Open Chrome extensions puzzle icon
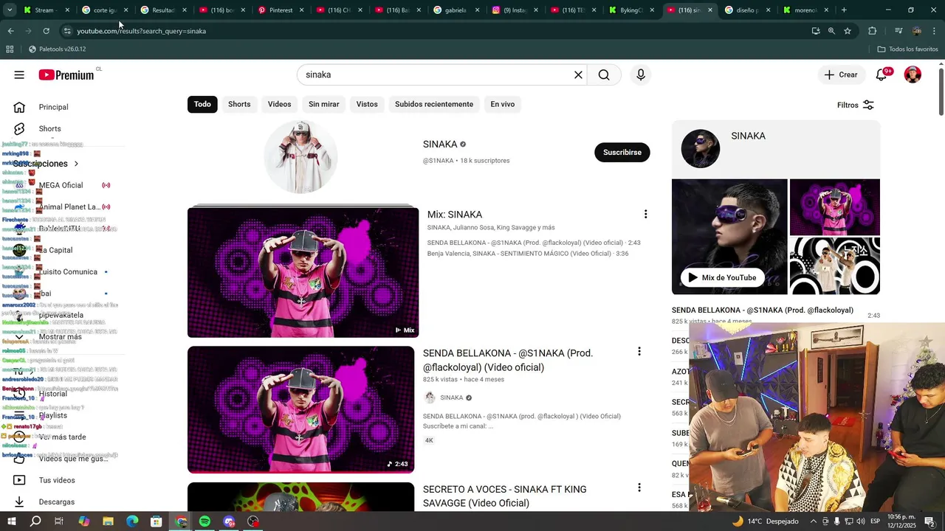The height and width of the screenshot is (531, 945). click(873, 31)
